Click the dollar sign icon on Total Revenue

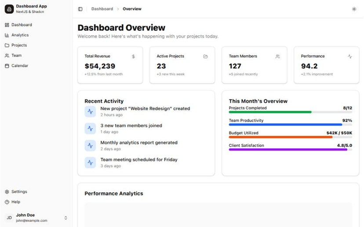pyautogui.click(x=133, y=57)
